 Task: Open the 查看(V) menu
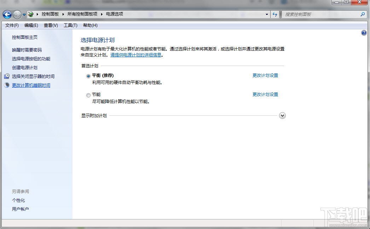[50, 25]
